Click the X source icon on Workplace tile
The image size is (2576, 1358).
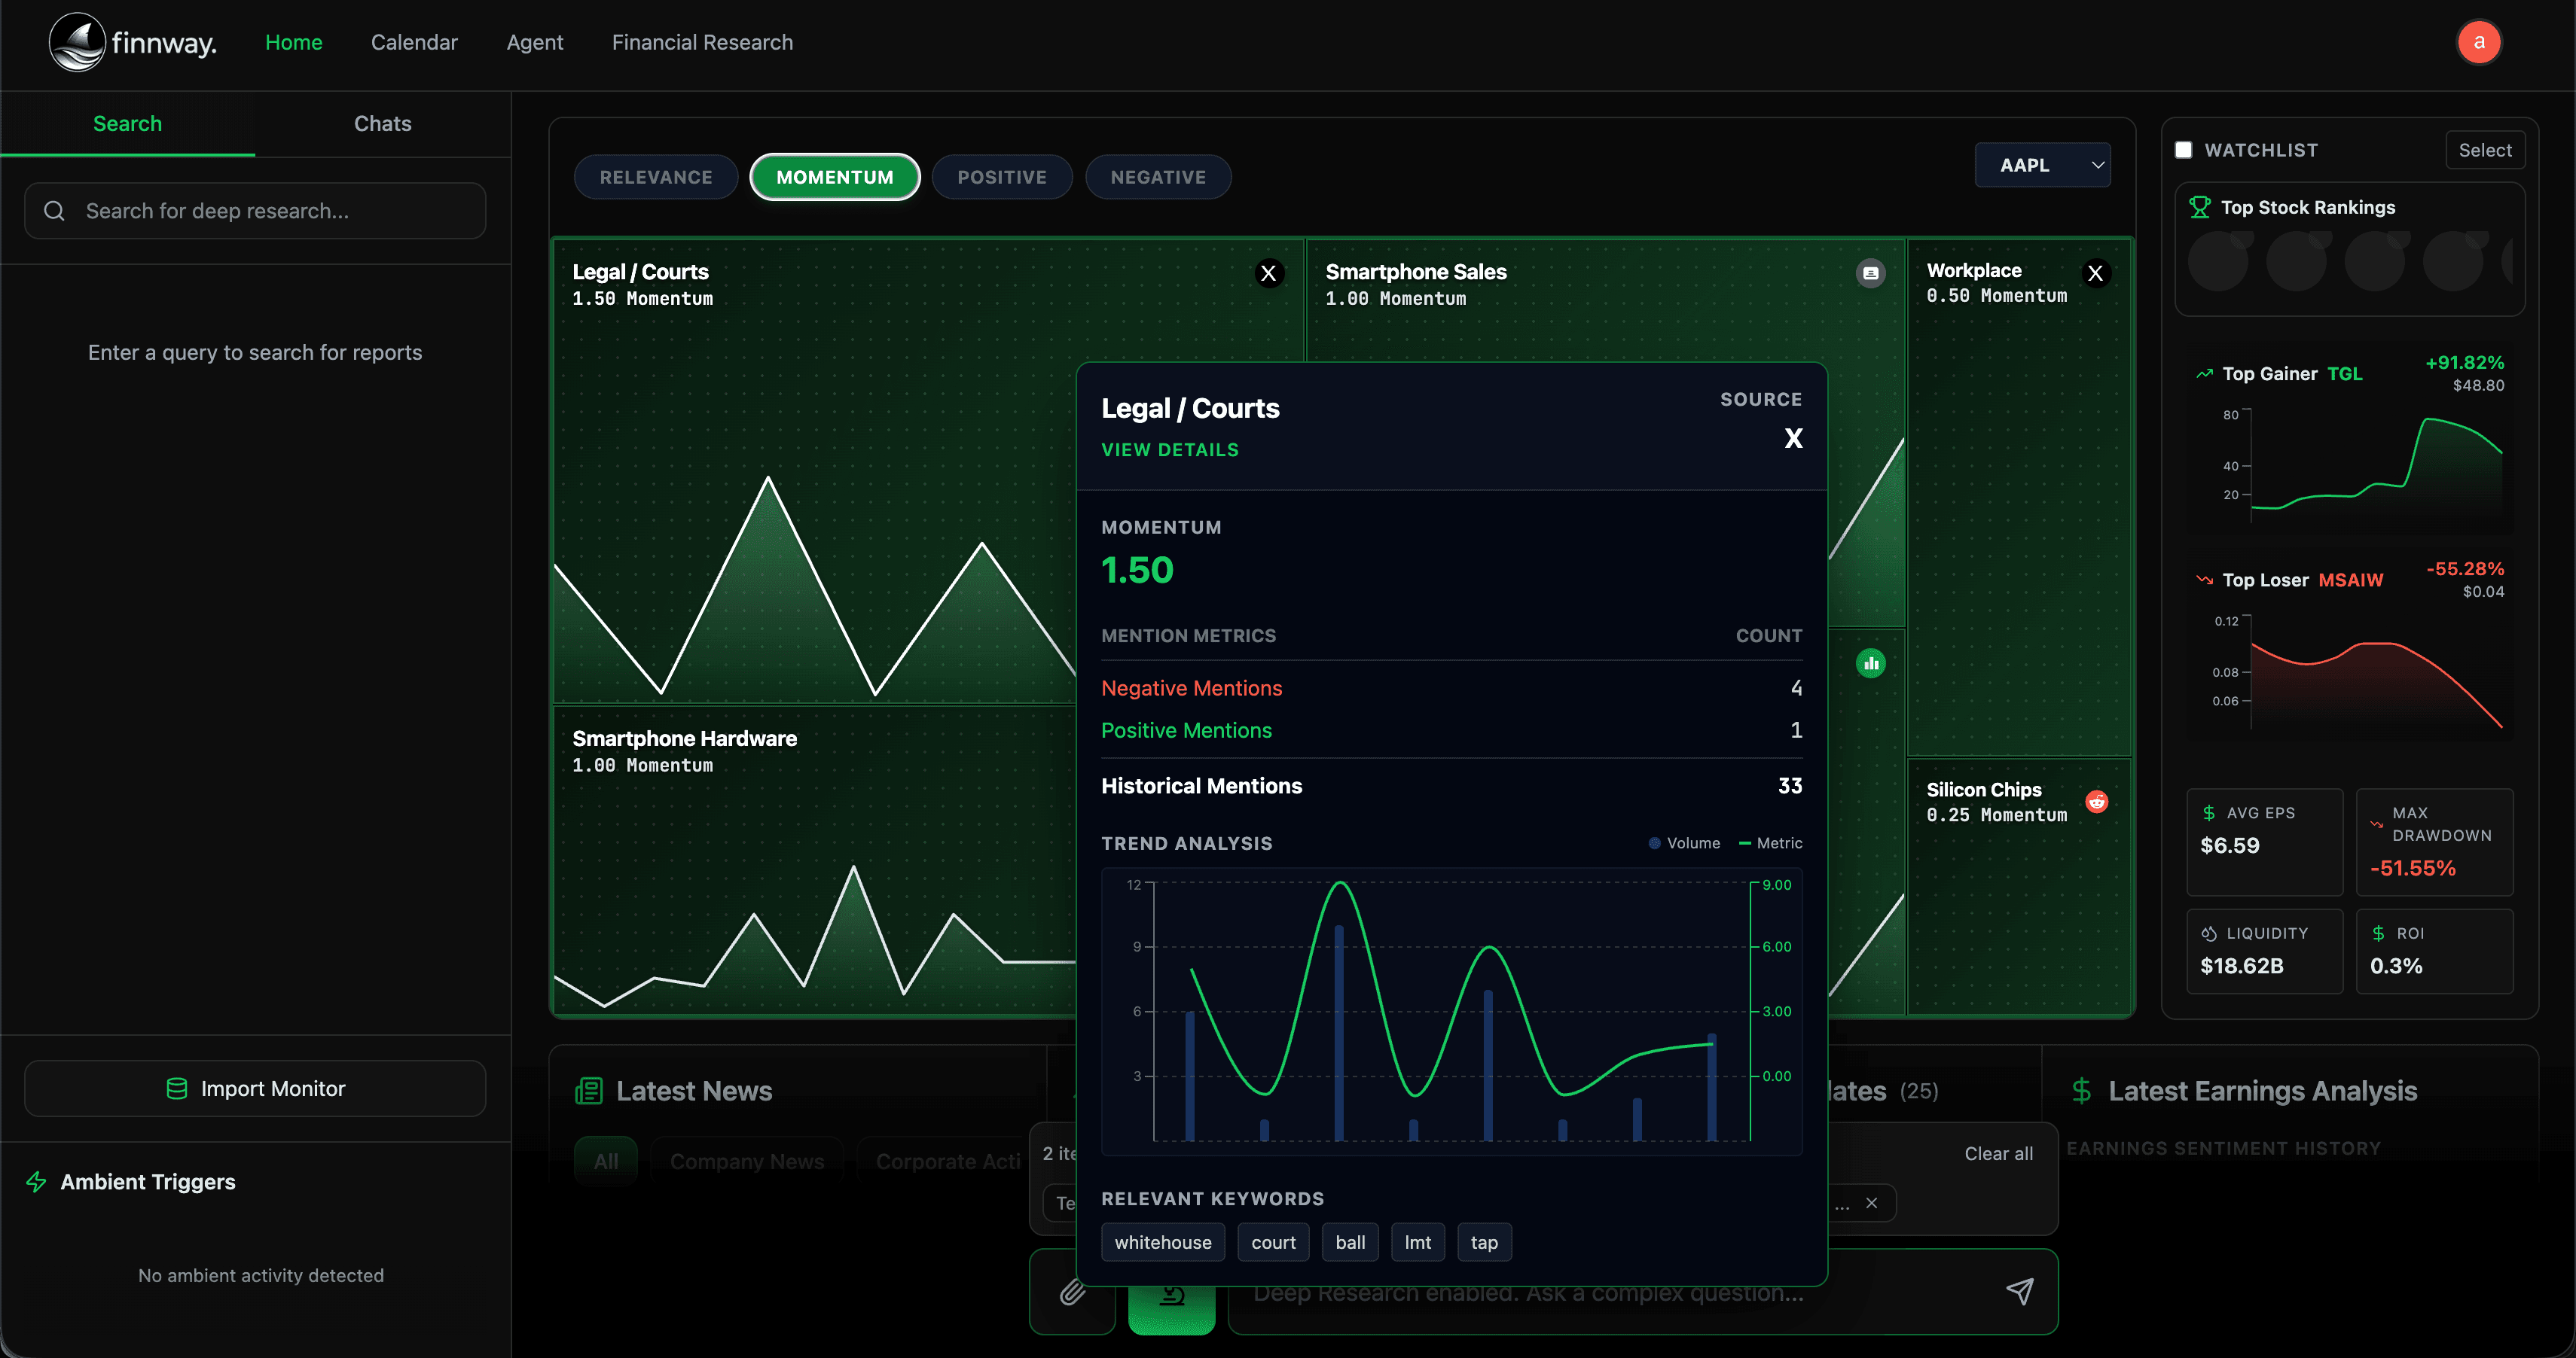pyautogui.click(x=2095, y=273)
